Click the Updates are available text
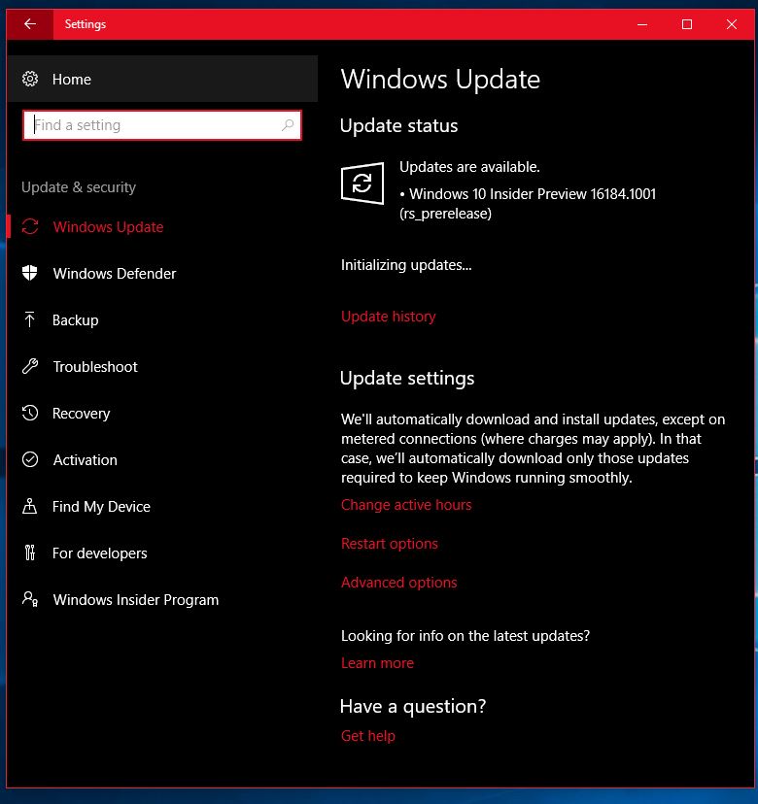 pyautogui.click(x=469, y=167)
